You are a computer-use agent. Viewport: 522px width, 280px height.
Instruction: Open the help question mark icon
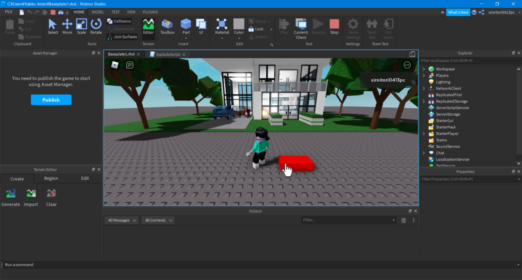(474, 12)
